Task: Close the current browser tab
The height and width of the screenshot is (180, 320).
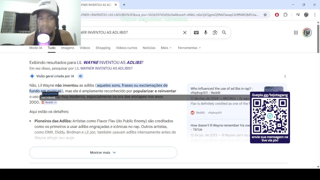Action: tap(115, 5)
